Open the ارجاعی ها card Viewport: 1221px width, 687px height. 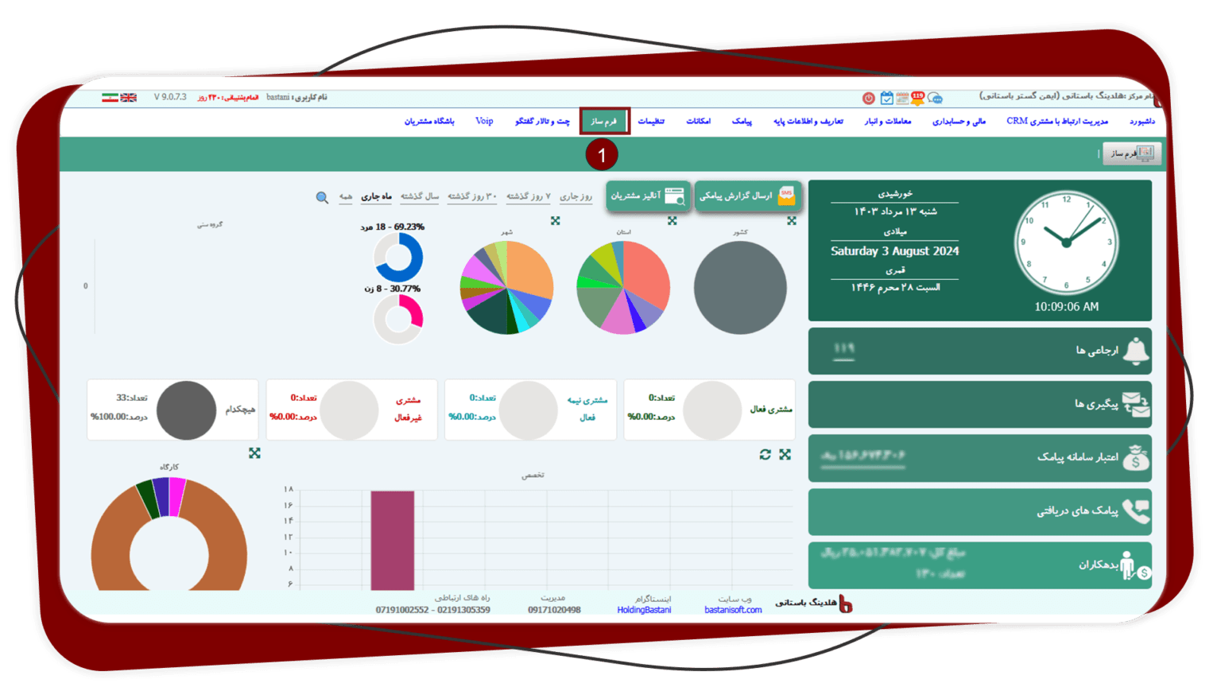pos(979,351)
